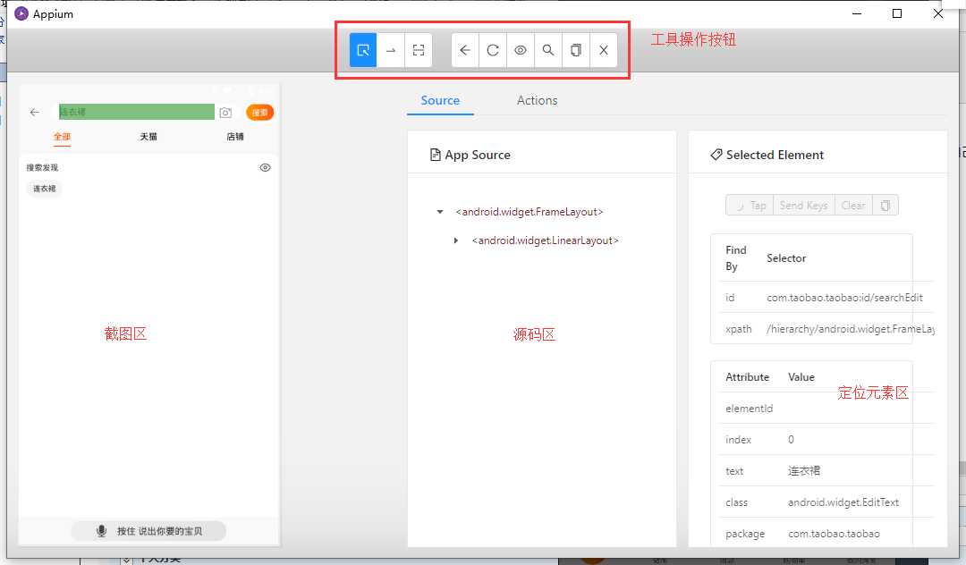Tap the selected element

750,205
